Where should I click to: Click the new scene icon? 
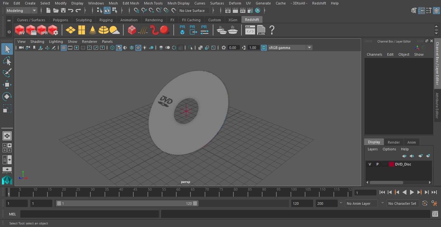click(48, 11)
